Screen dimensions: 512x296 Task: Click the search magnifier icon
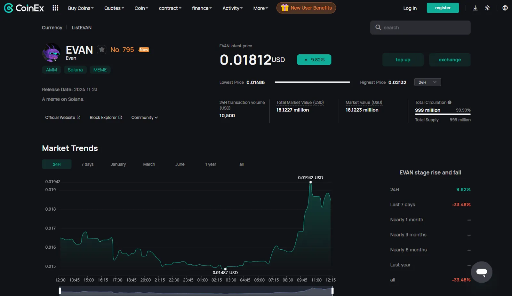378,27
